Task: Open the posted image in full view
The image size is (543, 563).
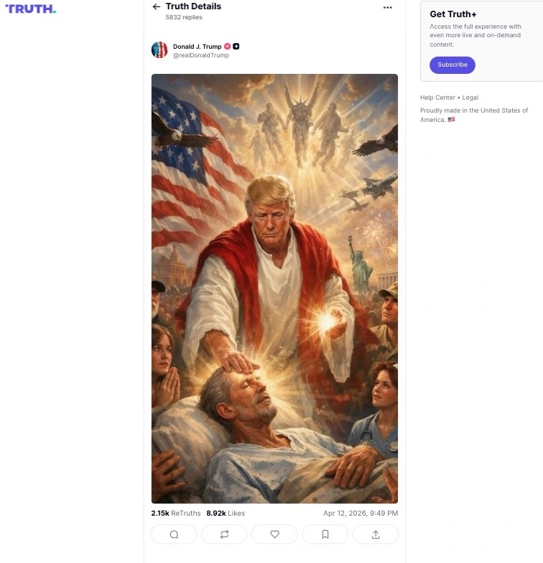Action: tap(274, 288)
